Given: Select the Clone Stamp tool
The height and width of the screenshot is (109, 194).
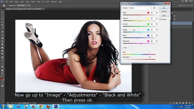Looking at the screenshot, I should 2,38.
